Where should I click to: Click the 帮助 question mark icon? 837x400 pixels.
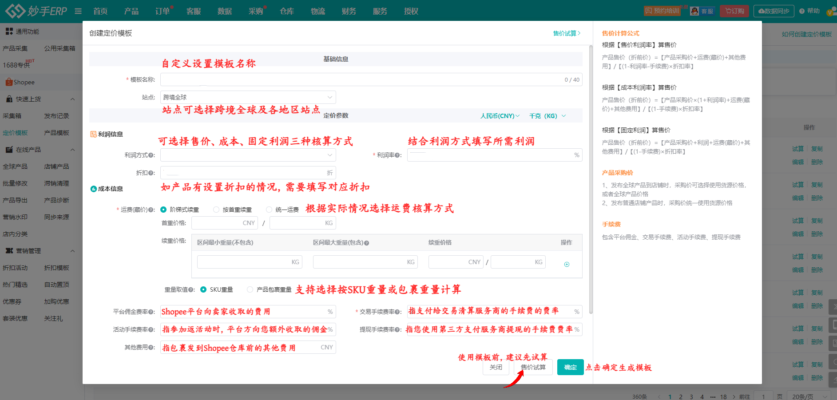tap(802, 11)
